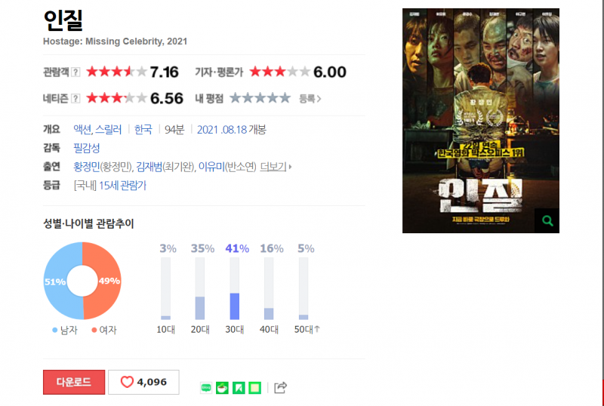
Task: Click the red 다운로드 button
Action: (74, 382)
